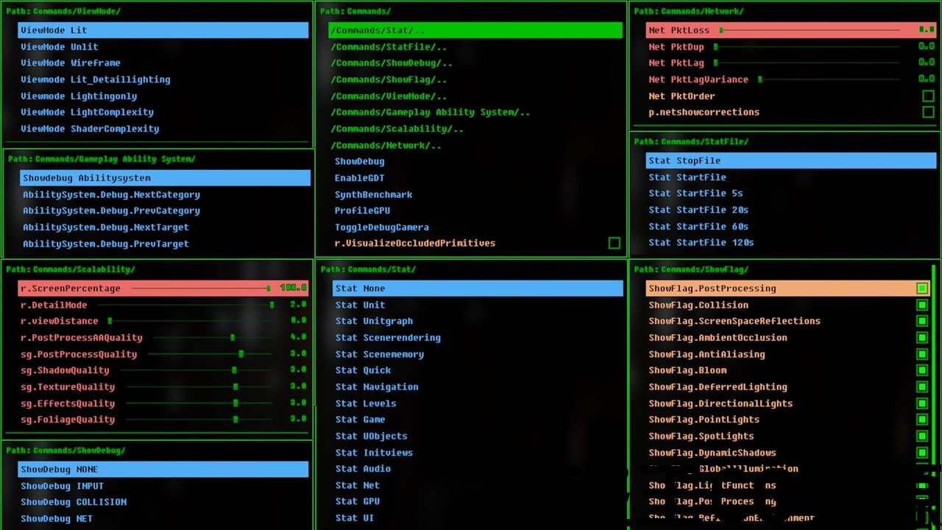The image size is (942, 530).
Task: Expand the /Commands/Scalability/.. entry
Action: pos(399,129)
